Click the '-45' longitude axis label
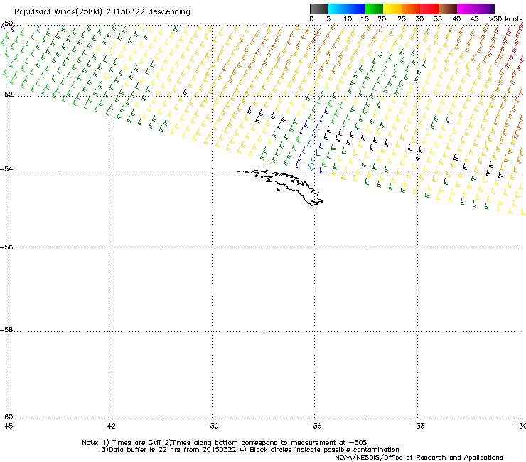This screenshot has height=462, width=526. (6, 426)
